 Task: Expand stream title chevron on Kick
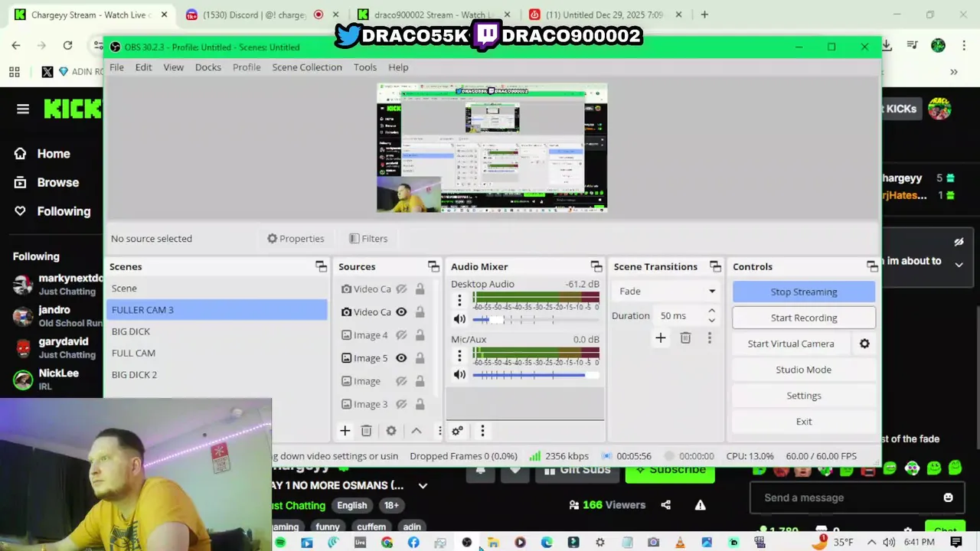[x=423, y=485]
